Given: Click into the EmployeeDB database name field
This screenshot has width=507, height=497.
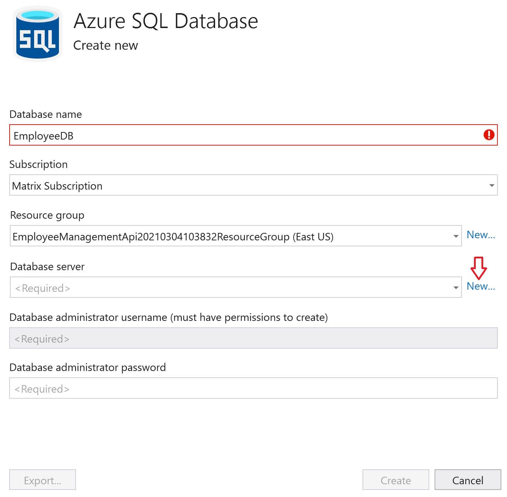Looking at the screenshot, I should [253, 135].
